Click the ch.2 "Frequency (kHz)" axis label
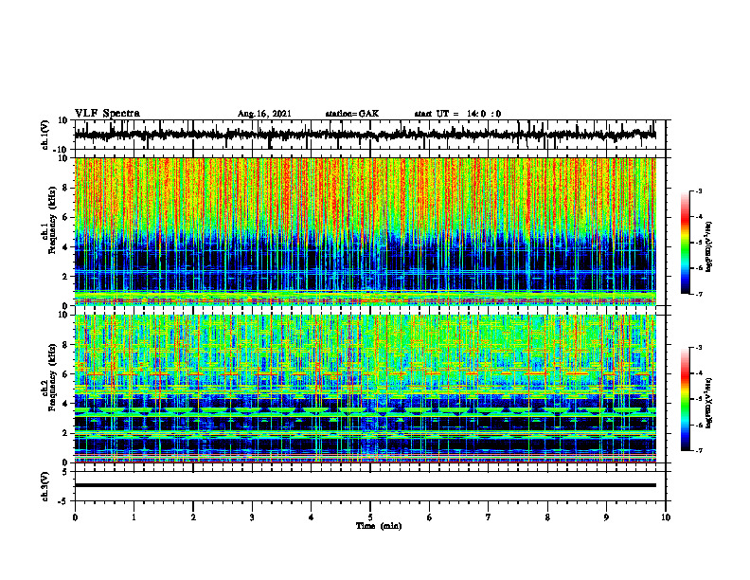Viewport: 750px width, 580px height. (x=53, y=377)
